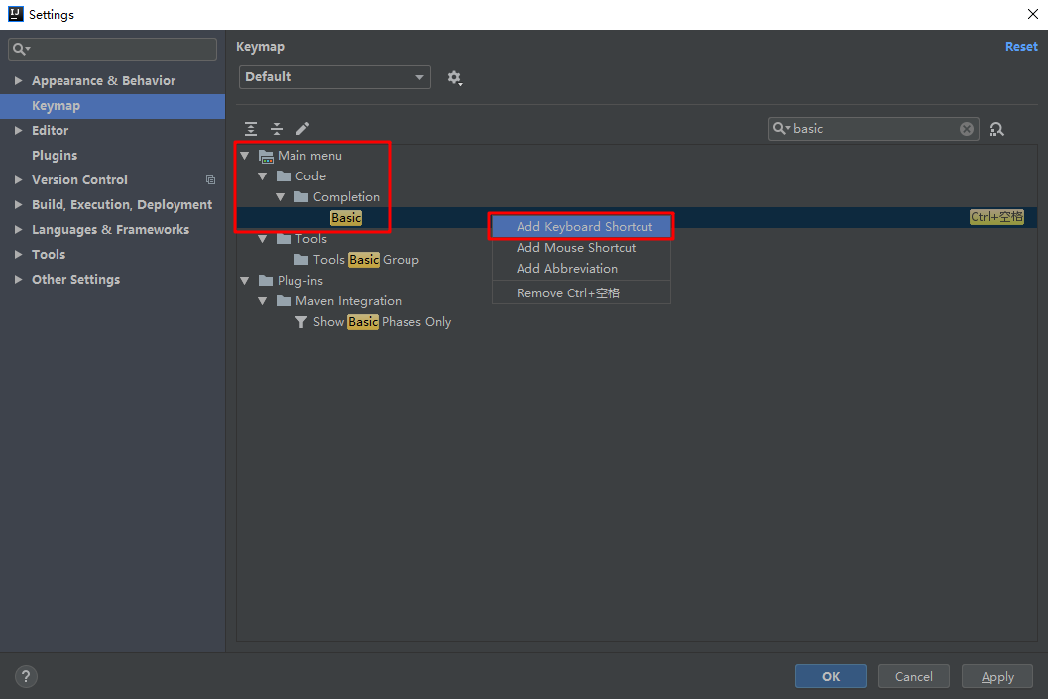Open keymap gear options menu
Viewport: 1048px width, 699px height.
(x=455, y=78)
